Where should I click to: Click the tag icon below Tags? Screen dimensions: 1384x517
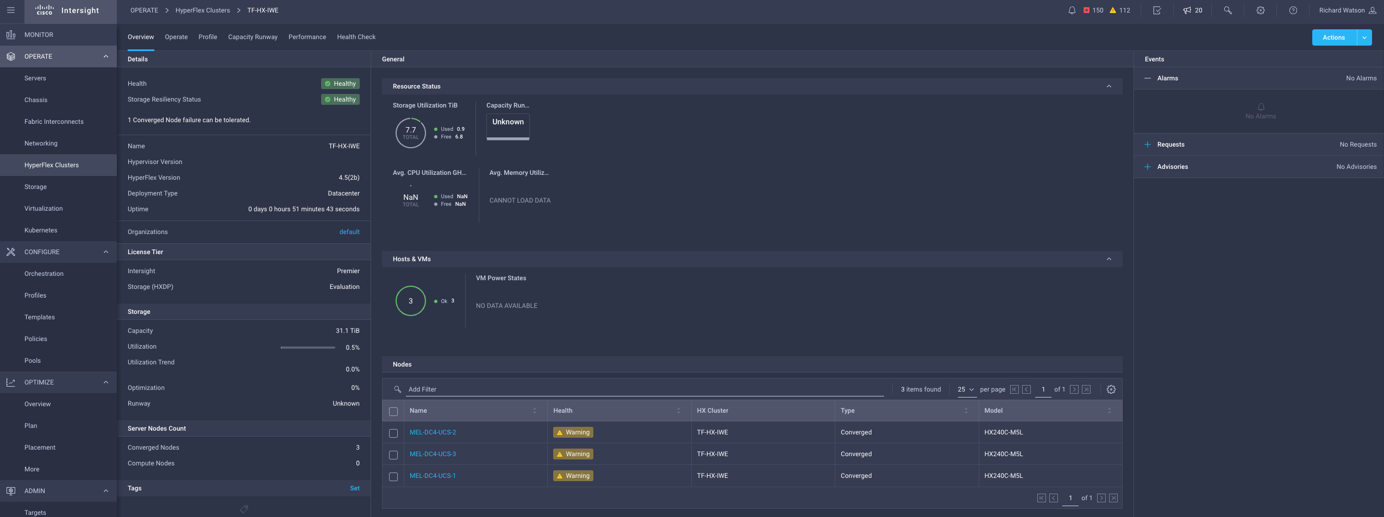(244, 509)
